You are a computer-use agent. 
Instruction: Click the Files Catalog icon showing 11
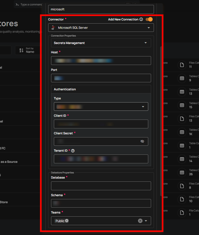[x=182, y=65]
